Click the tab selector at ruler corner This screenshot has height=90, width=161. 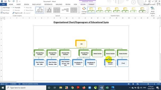tap(1, 18)
